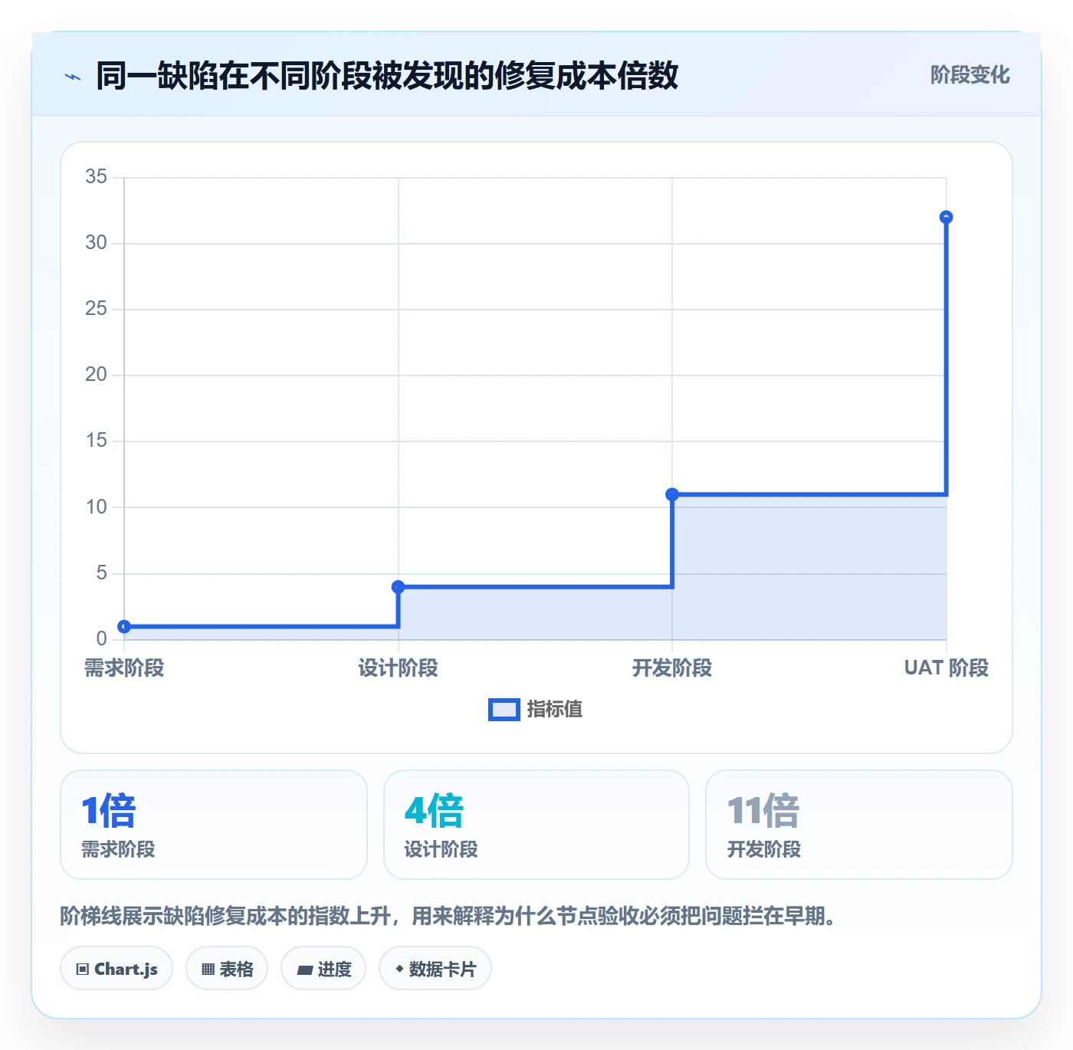This screenshot has width=1073, height=1050.
Task: Click the description text starting with 阶梯线展示
Action: point(448,916)
